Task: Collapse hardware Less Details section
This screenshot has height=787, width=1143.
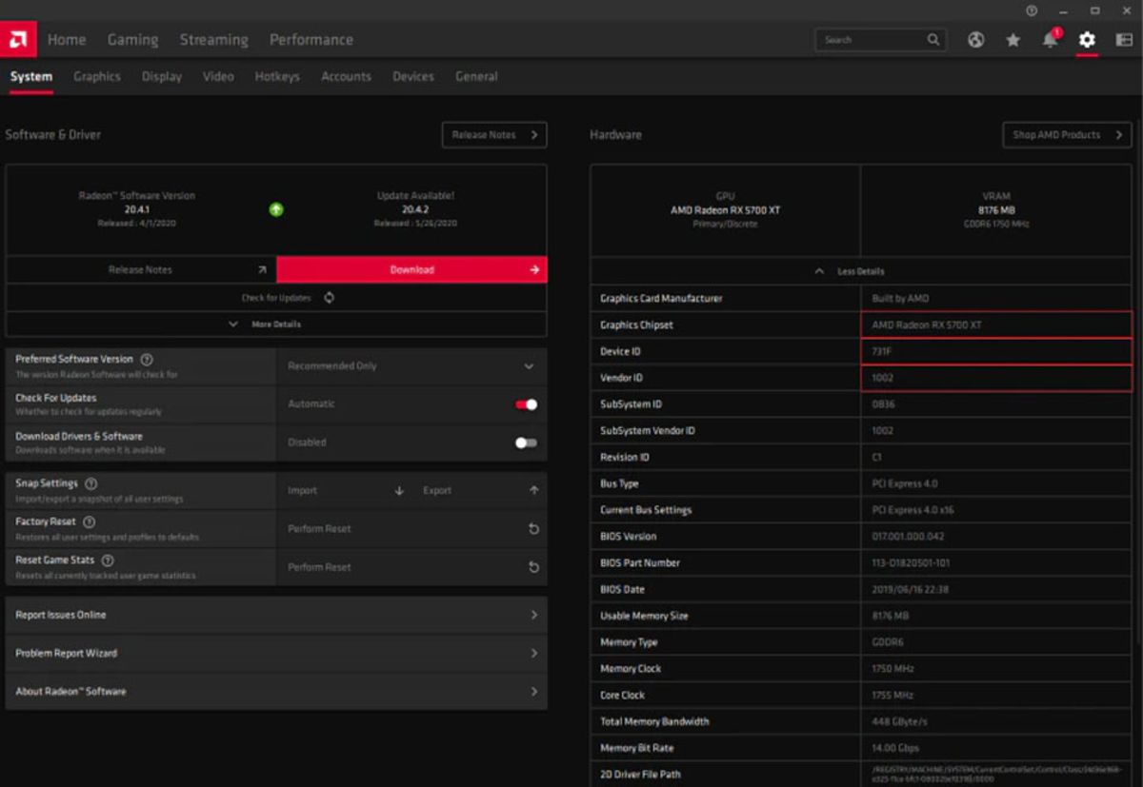Action: (x=861, y=271)
